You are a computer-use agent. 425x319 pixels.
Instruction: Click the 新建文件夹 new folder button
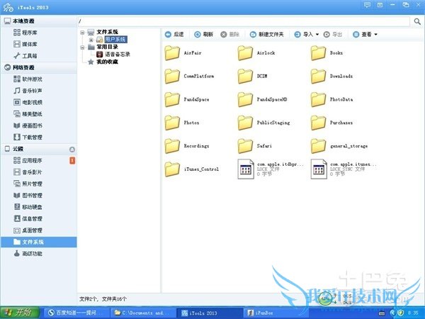pyautogui.click(x=266, y=35)
